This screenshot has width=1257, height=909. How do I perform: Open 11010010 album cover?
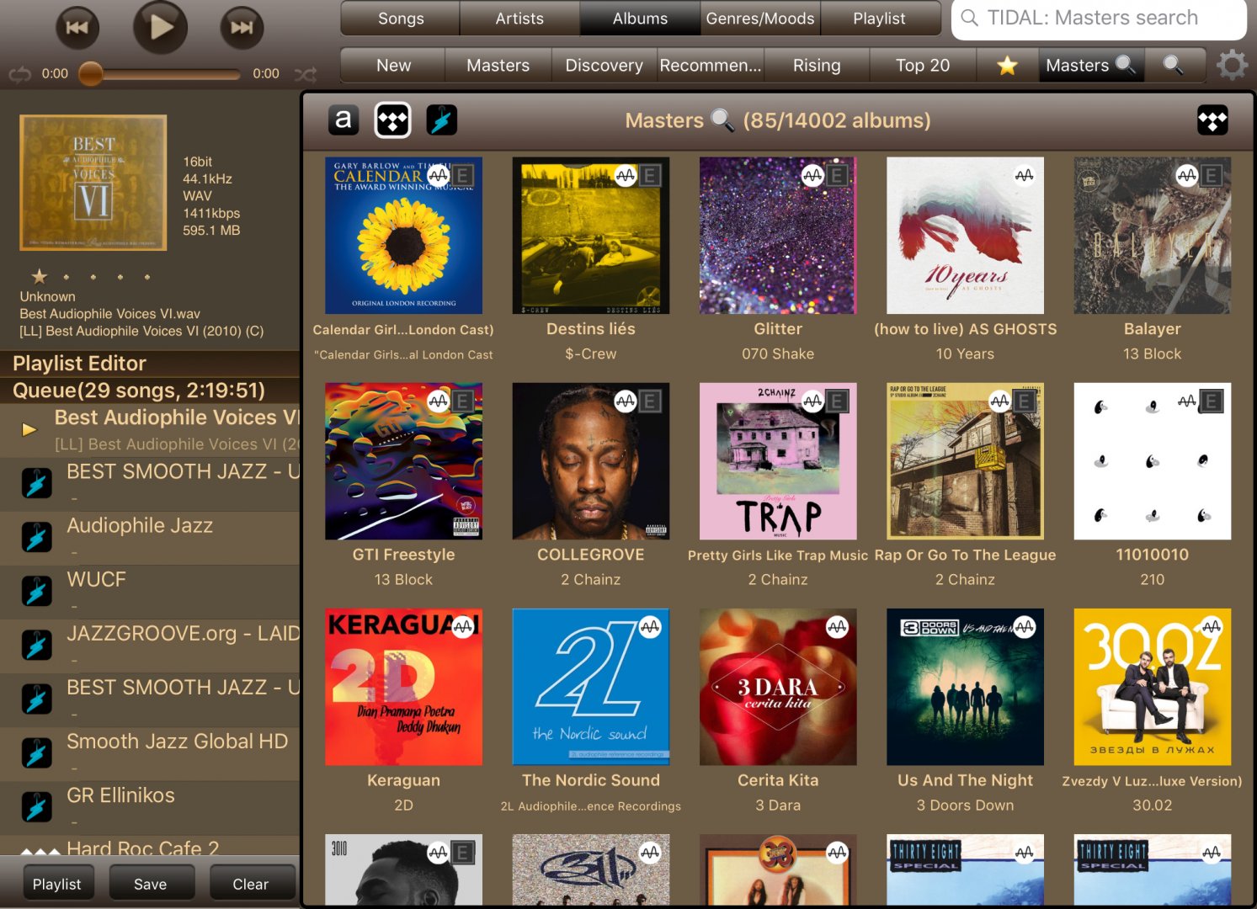pos(1152,461)
